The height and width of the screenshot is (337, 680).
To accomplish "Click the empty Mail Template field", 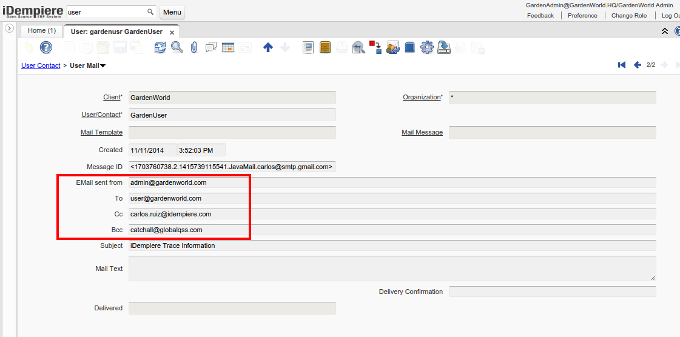I will pyautogui.click(x=232, y=132).
